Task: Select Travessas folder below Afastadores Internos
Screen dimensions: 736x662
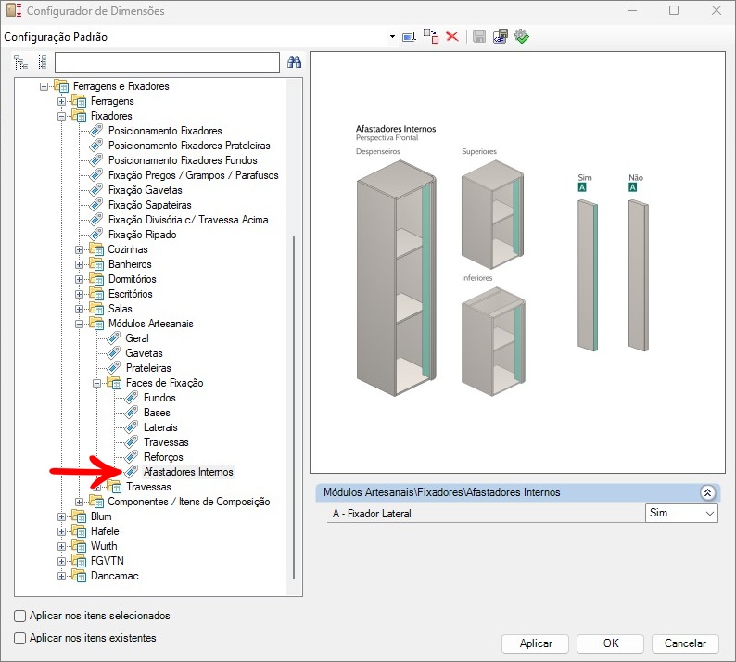Action: coord(148,487)
